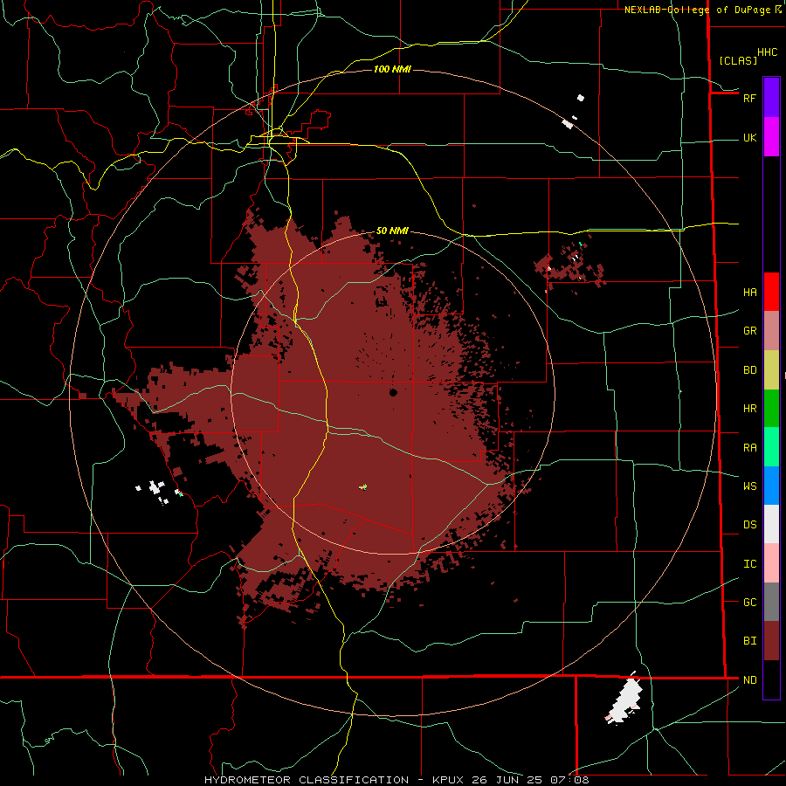The image size is (786, 786).
Task: Click the 'HHC' product label
Action: tap(767, 52)
